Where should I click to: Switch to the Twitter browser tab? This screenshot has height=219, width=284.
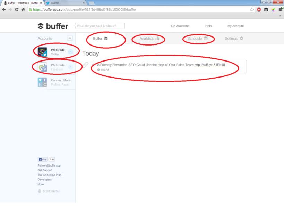click(65, 3)
